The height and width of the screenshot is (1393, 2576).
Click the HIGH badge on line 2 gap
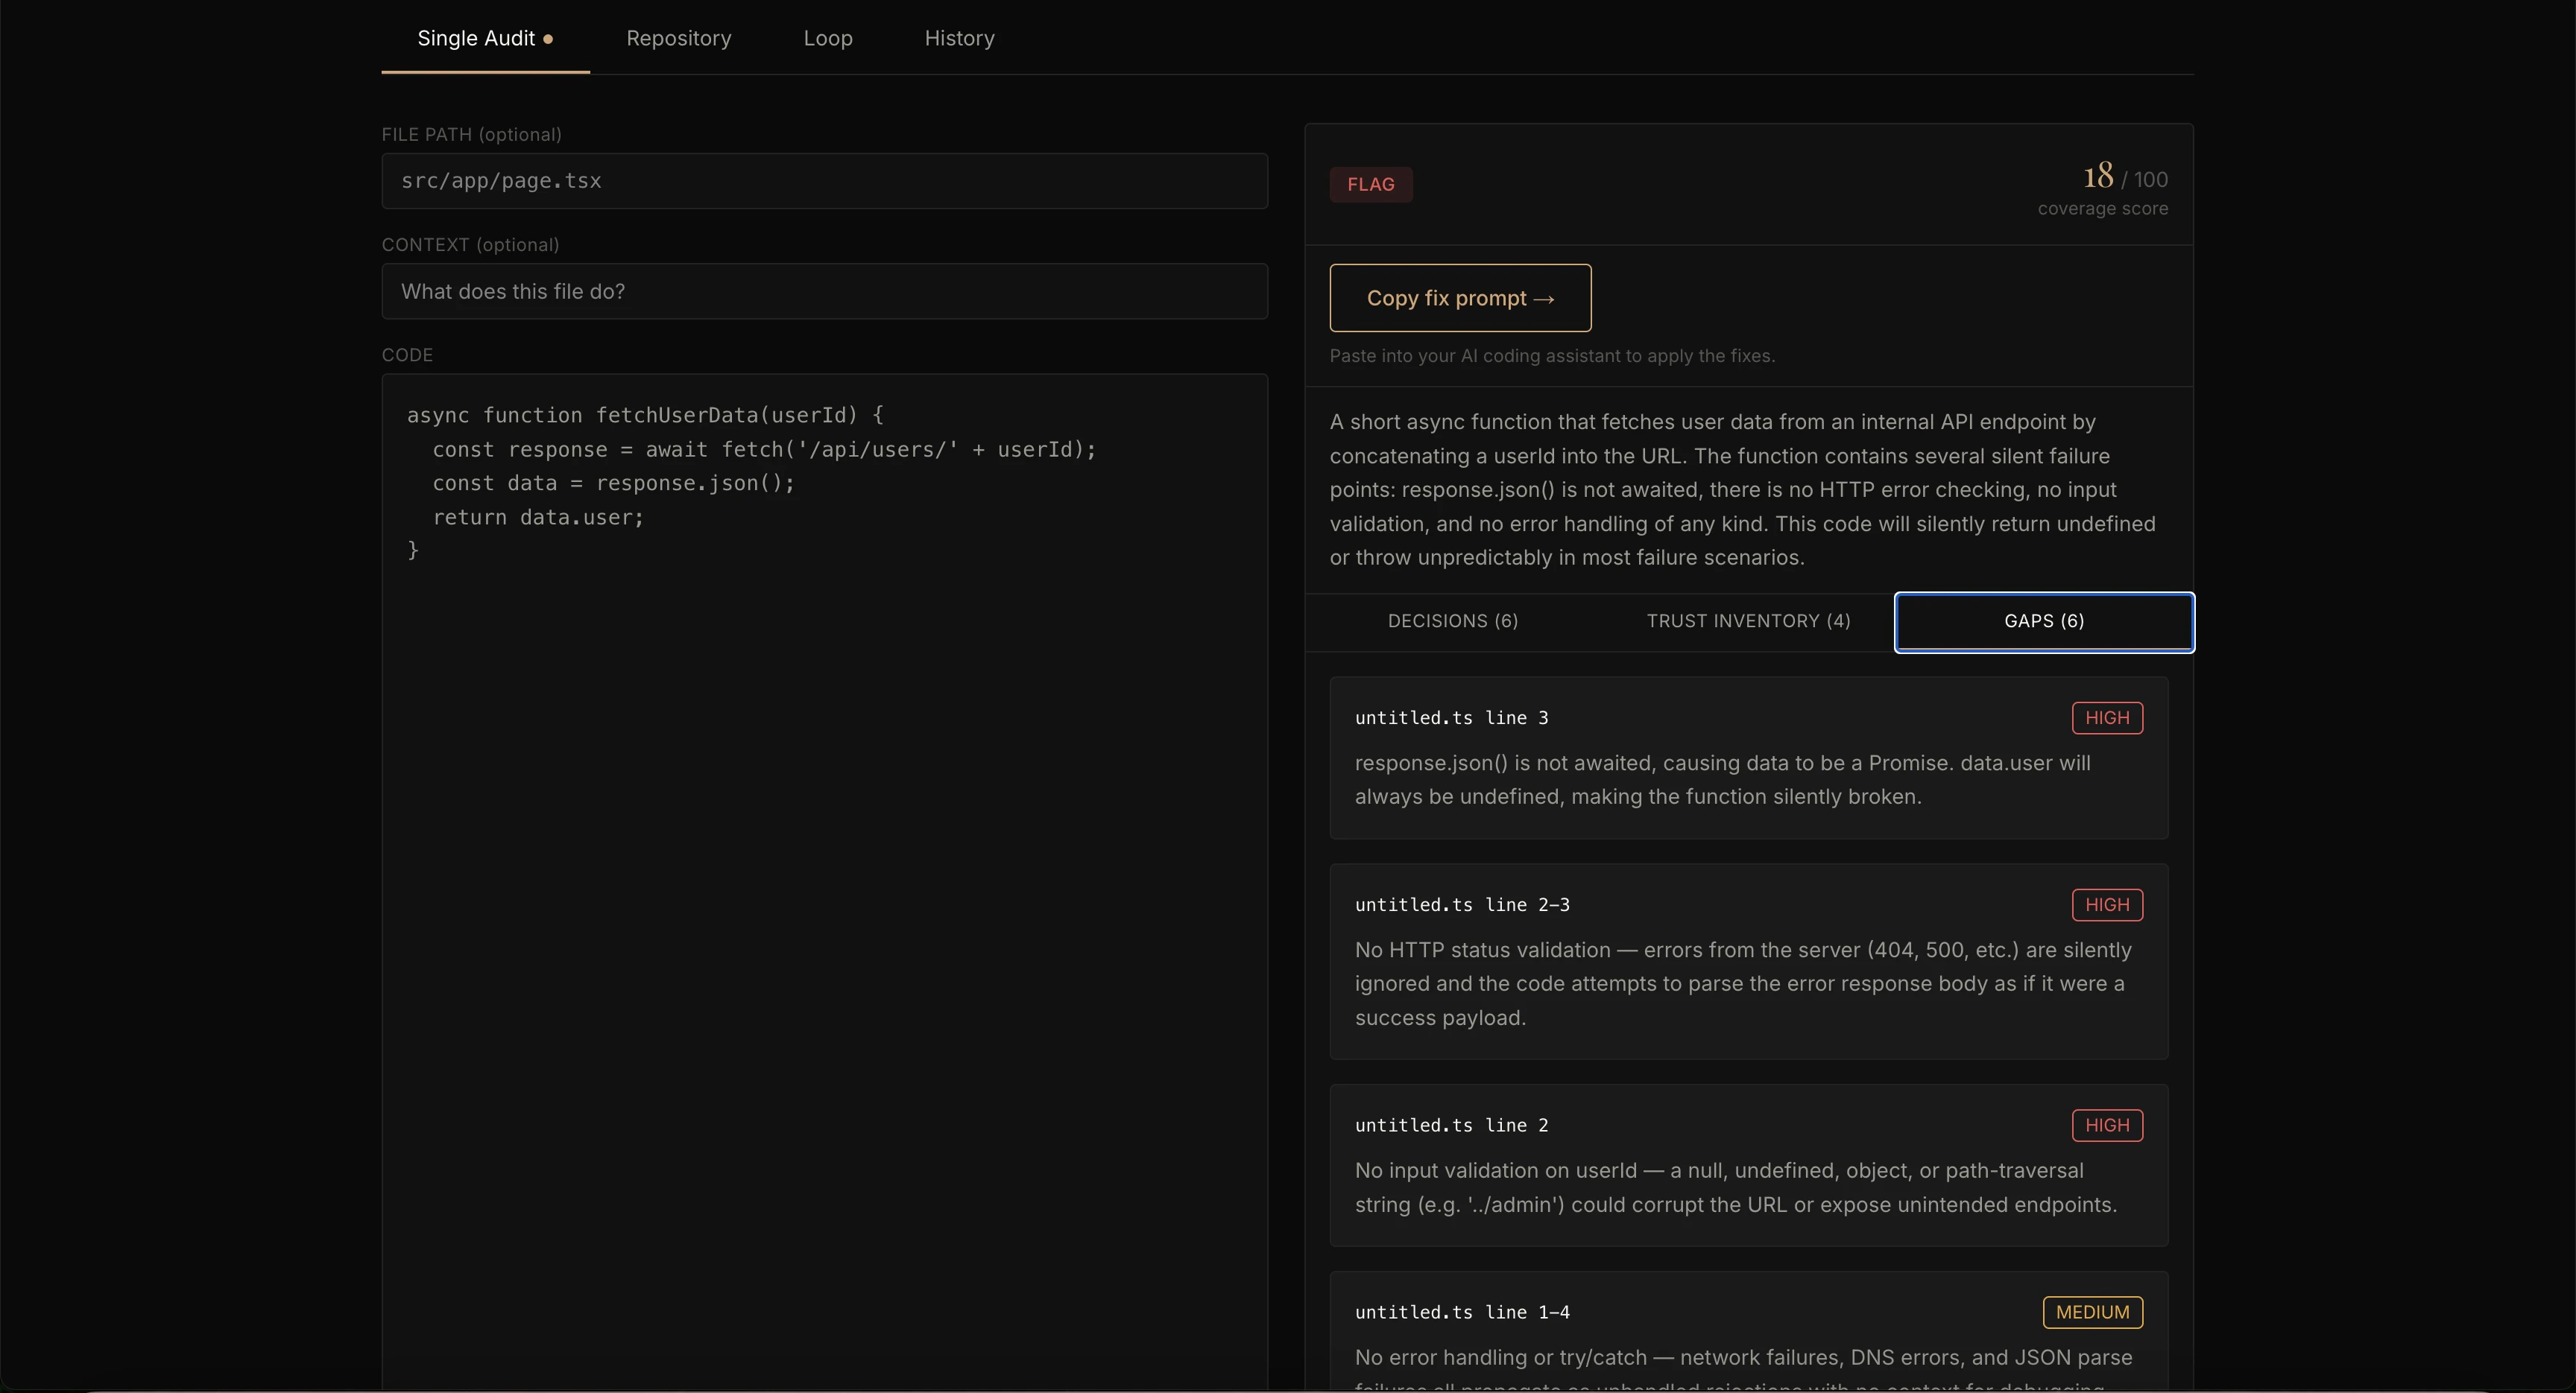2107,1125
